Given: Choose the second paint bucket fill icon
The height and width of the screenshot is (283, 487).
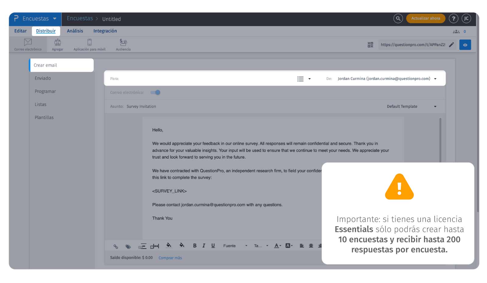Looking at the screenshot, I should tap(182, 245).
